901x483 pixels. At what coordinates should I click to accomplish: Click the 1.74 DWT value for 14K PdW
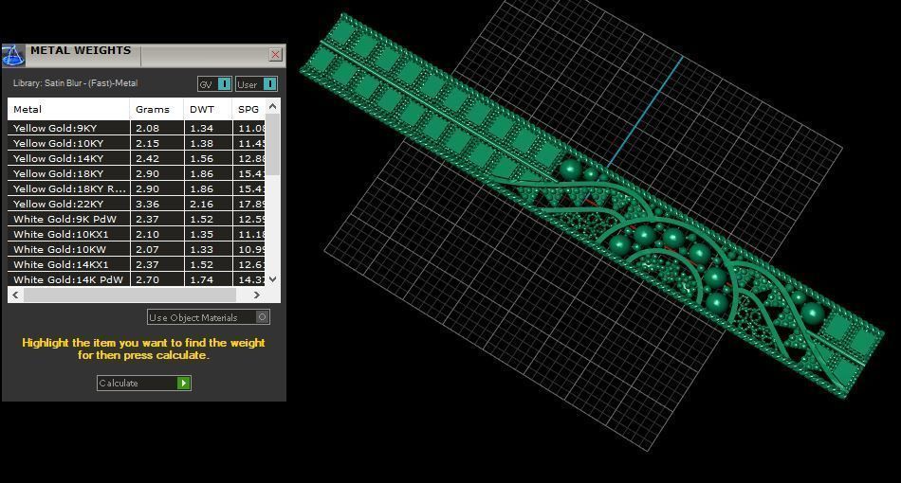point(202,280)
